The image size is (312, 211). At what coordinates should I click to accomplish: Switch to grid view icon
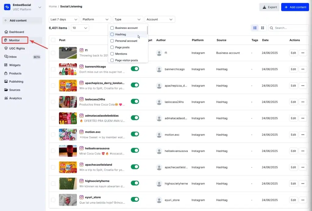pos(262,28)
